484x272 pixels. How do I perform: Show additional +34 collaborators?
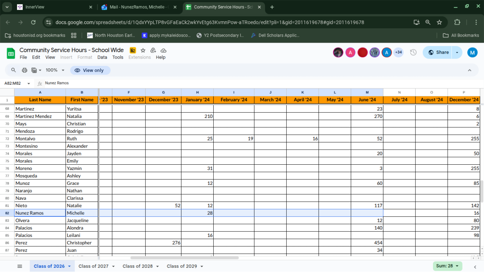click(x=398, y=53)
